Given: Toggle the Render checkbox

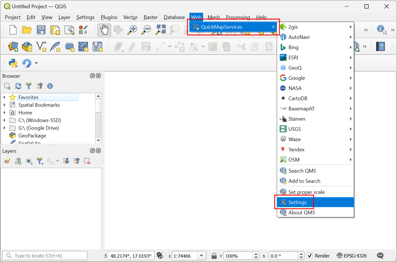Looking at the screenshot, I should click(x=310, y=256).
